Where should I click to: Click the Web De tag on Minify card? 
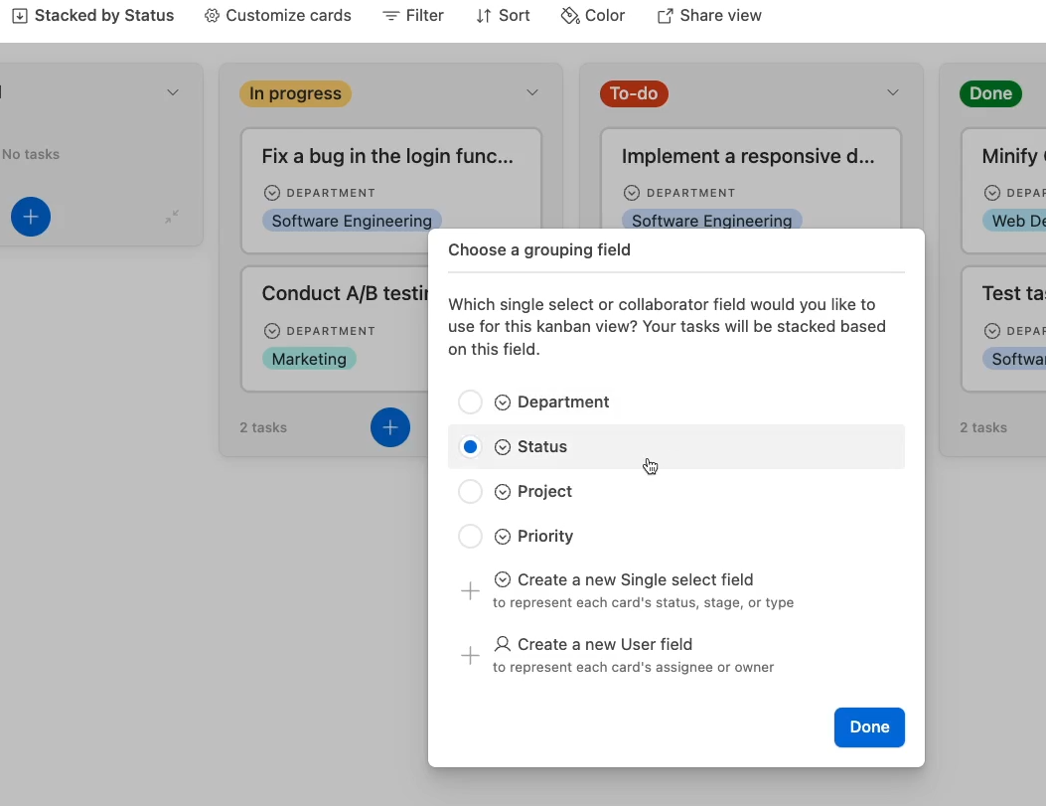click(x=1014, y=221)
